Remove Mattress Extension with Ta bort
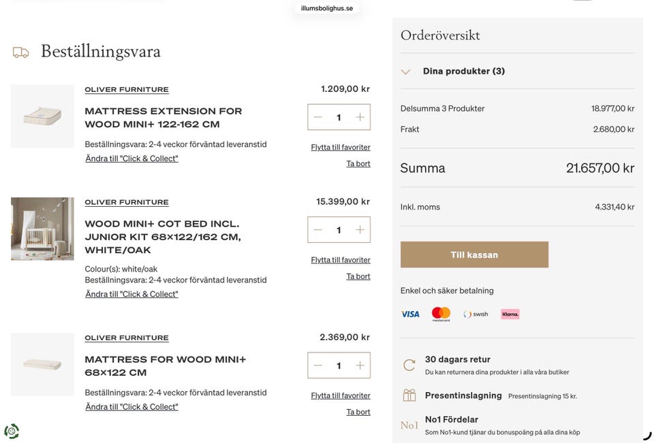Image resolution: width=654 pixels, height=443 pixels. click(358, 163)
